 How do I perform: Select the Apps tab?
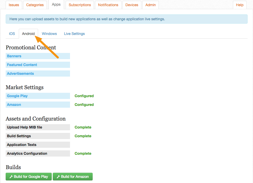pyautogui.click(x=56, y=5)
